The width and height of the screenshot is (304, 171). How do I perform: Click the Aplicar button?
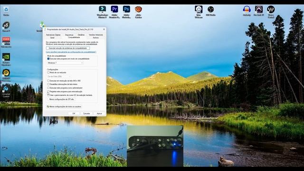[x=99, y=114]
